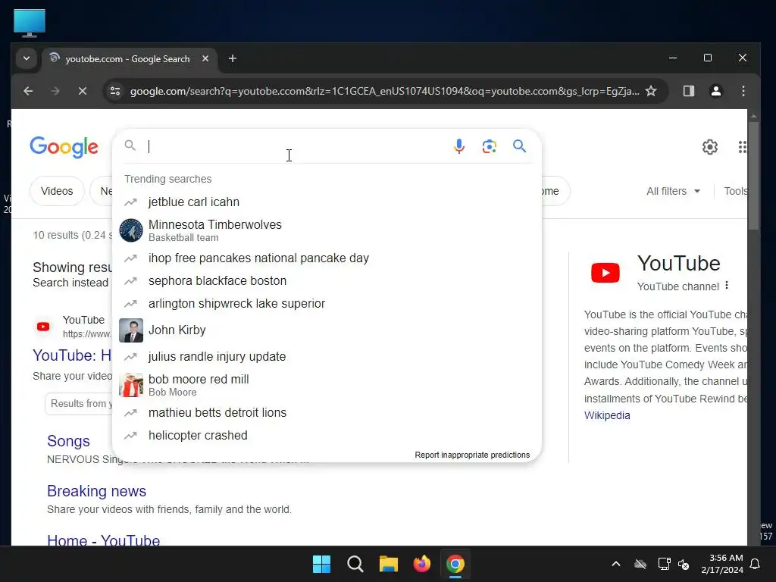Screen dimensions: 776x582
Task: Stop loading the page
Action: click(83, 91)
